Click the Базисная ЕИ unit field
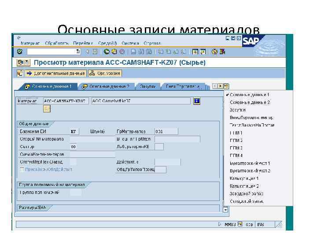The height and width of the screenshot is (238, 317). pos(74,131)
